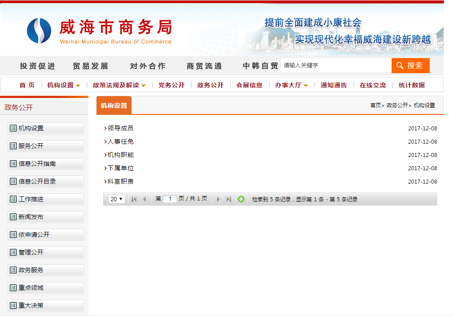Expand the 机构设置 dropdown arrow in navigation

tap(78, 86)
